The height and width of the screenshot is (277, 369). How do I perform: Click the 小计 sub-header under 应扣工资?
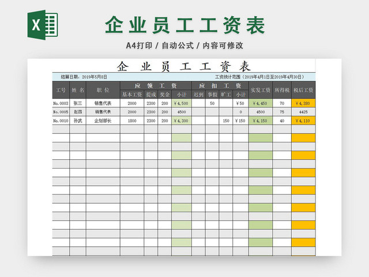241,95
